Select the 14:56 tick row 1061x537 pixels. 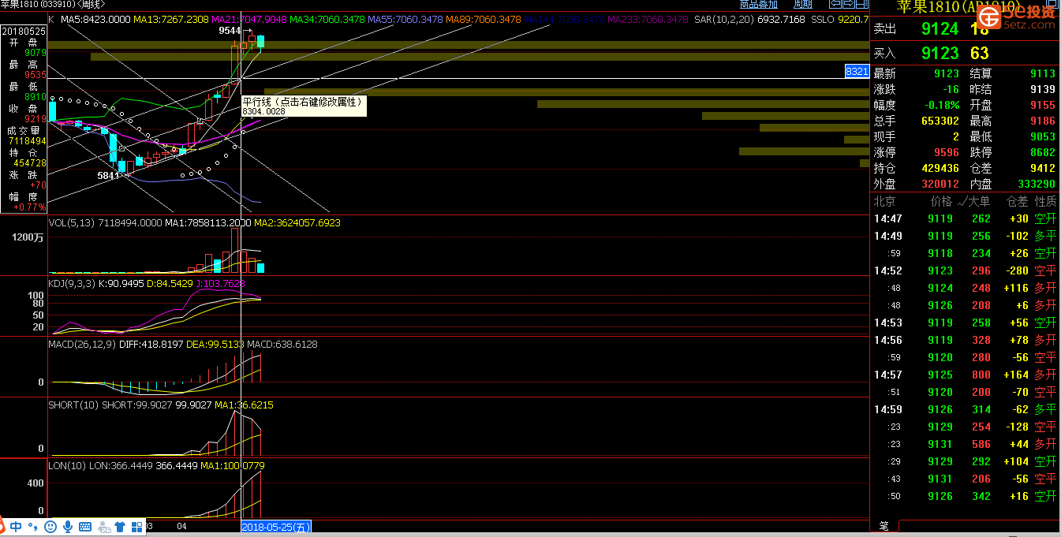[965, 340]
